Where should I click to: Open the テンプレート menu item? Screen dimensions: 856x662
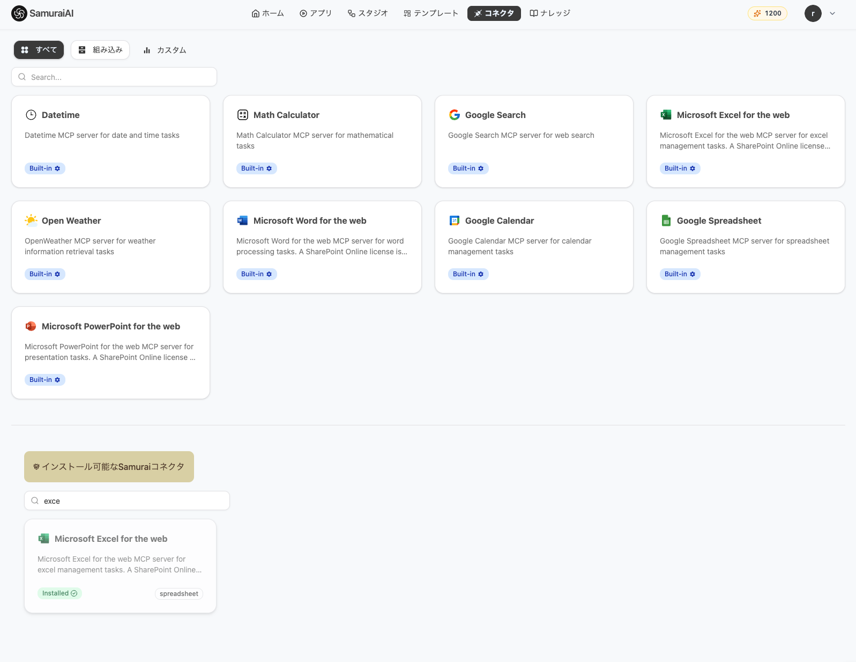coord(431,13)
